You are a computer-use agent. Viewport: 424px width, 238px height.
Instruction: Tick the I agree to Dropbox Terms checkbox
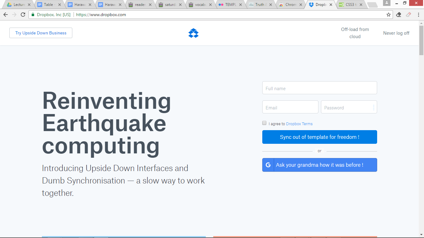[x=264, y=123]
